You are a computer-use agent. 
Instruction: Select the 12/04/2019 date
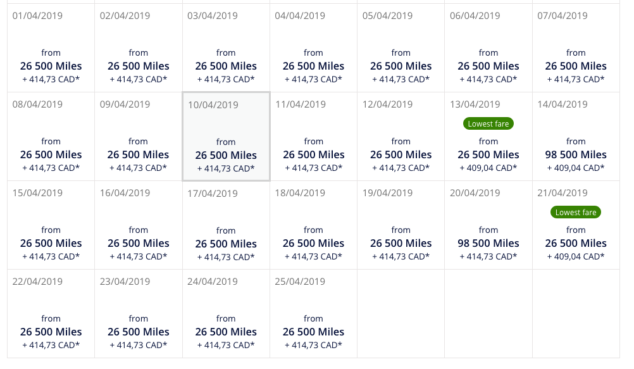401,136
